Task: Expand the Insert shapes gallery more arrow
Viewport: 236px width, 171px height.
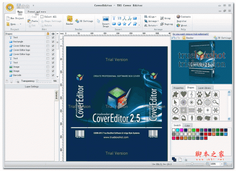Action: click(x=139, y=25)
